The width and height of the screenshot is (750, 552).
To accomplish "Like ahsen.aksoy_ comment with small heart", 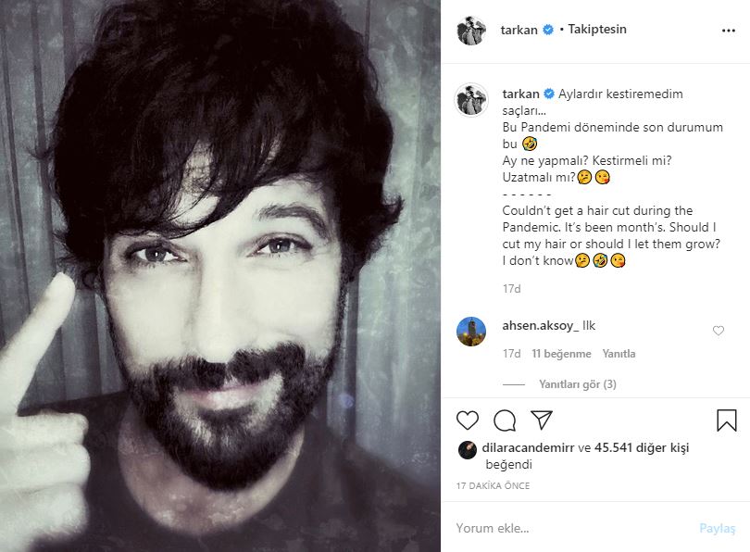I will point(718,331).
